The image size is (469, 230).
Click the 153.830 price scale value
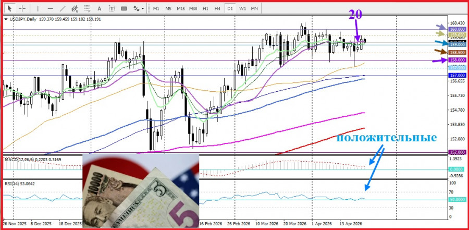click(x=458, y=124)
